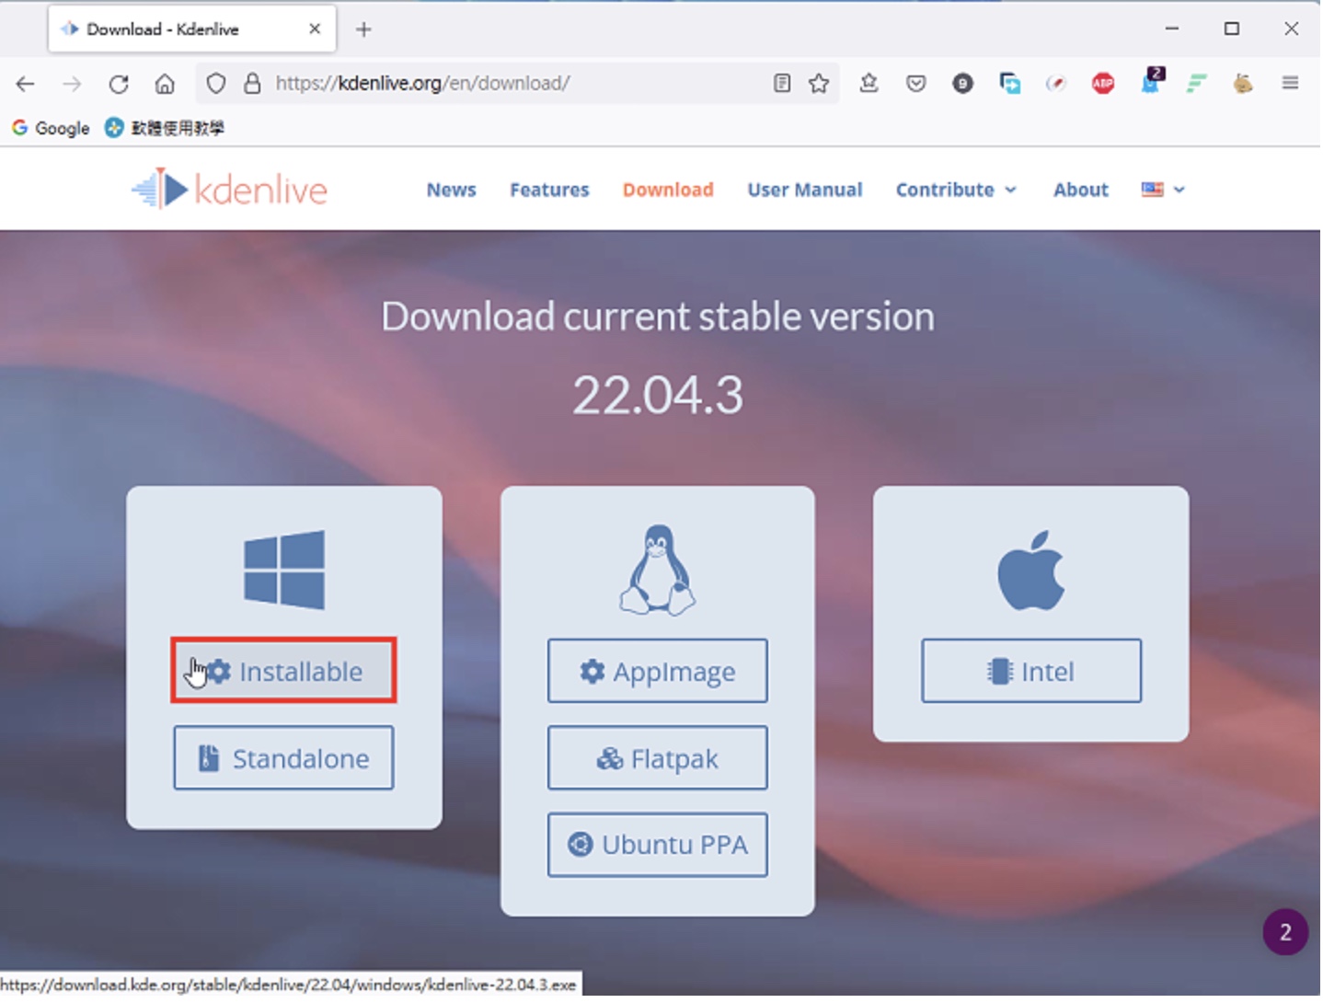The width and height of the screenshot is (1323, 1003).
Task: Download the Linux AppImage
Action: (x=658, y=672)
